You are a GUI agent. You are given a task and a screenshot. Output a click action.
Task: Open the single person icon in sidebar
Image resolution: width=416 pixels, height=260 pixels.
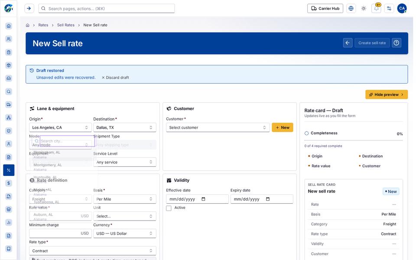coord(9,144)
